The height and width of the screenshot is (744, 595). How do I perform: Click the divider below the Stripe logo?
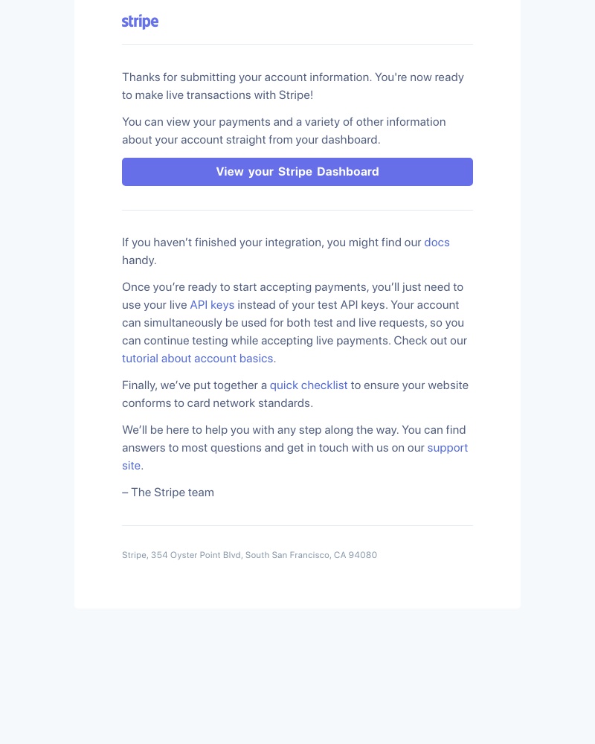pos(297,44)
